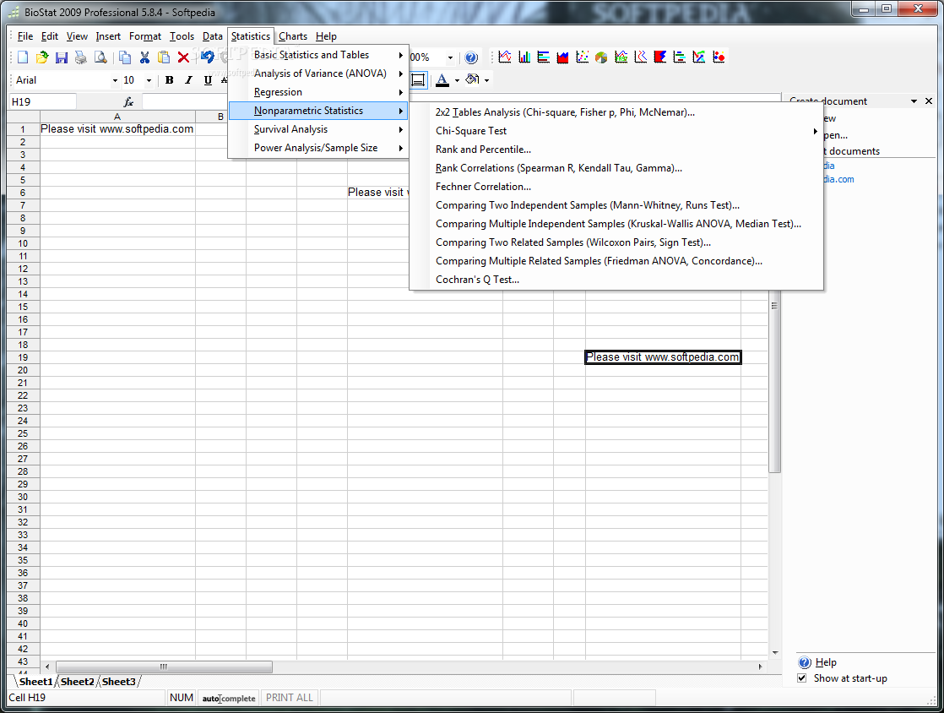
Task: Close the Create document task pane
Action: point(929,101)
